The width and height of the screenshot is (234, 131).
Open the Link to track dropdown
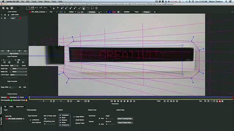[x=19, y=75]
